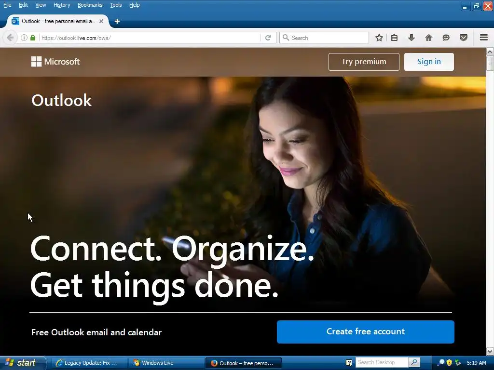Click the magnifier tray icon
Image resolution: width=494 pixels, height=370 pixels.
click(441, 363)
